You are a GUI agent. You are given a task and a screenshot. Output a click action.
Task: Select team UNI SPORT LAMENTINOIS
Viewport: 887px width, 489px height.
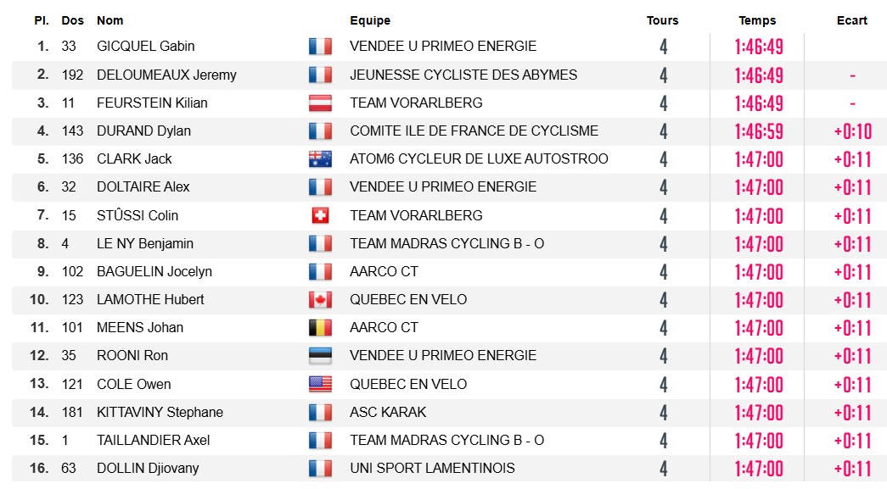[x=432, y=468]
